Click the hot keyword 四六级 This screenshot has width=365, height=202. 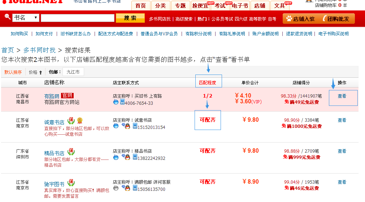[241, 19]
